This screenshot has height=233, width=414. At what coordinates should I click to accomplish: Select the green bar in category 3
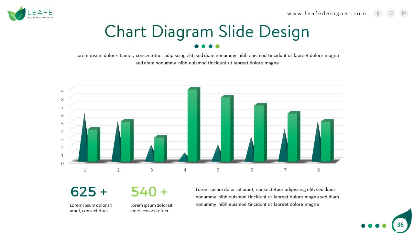click(x=160, y=149)
